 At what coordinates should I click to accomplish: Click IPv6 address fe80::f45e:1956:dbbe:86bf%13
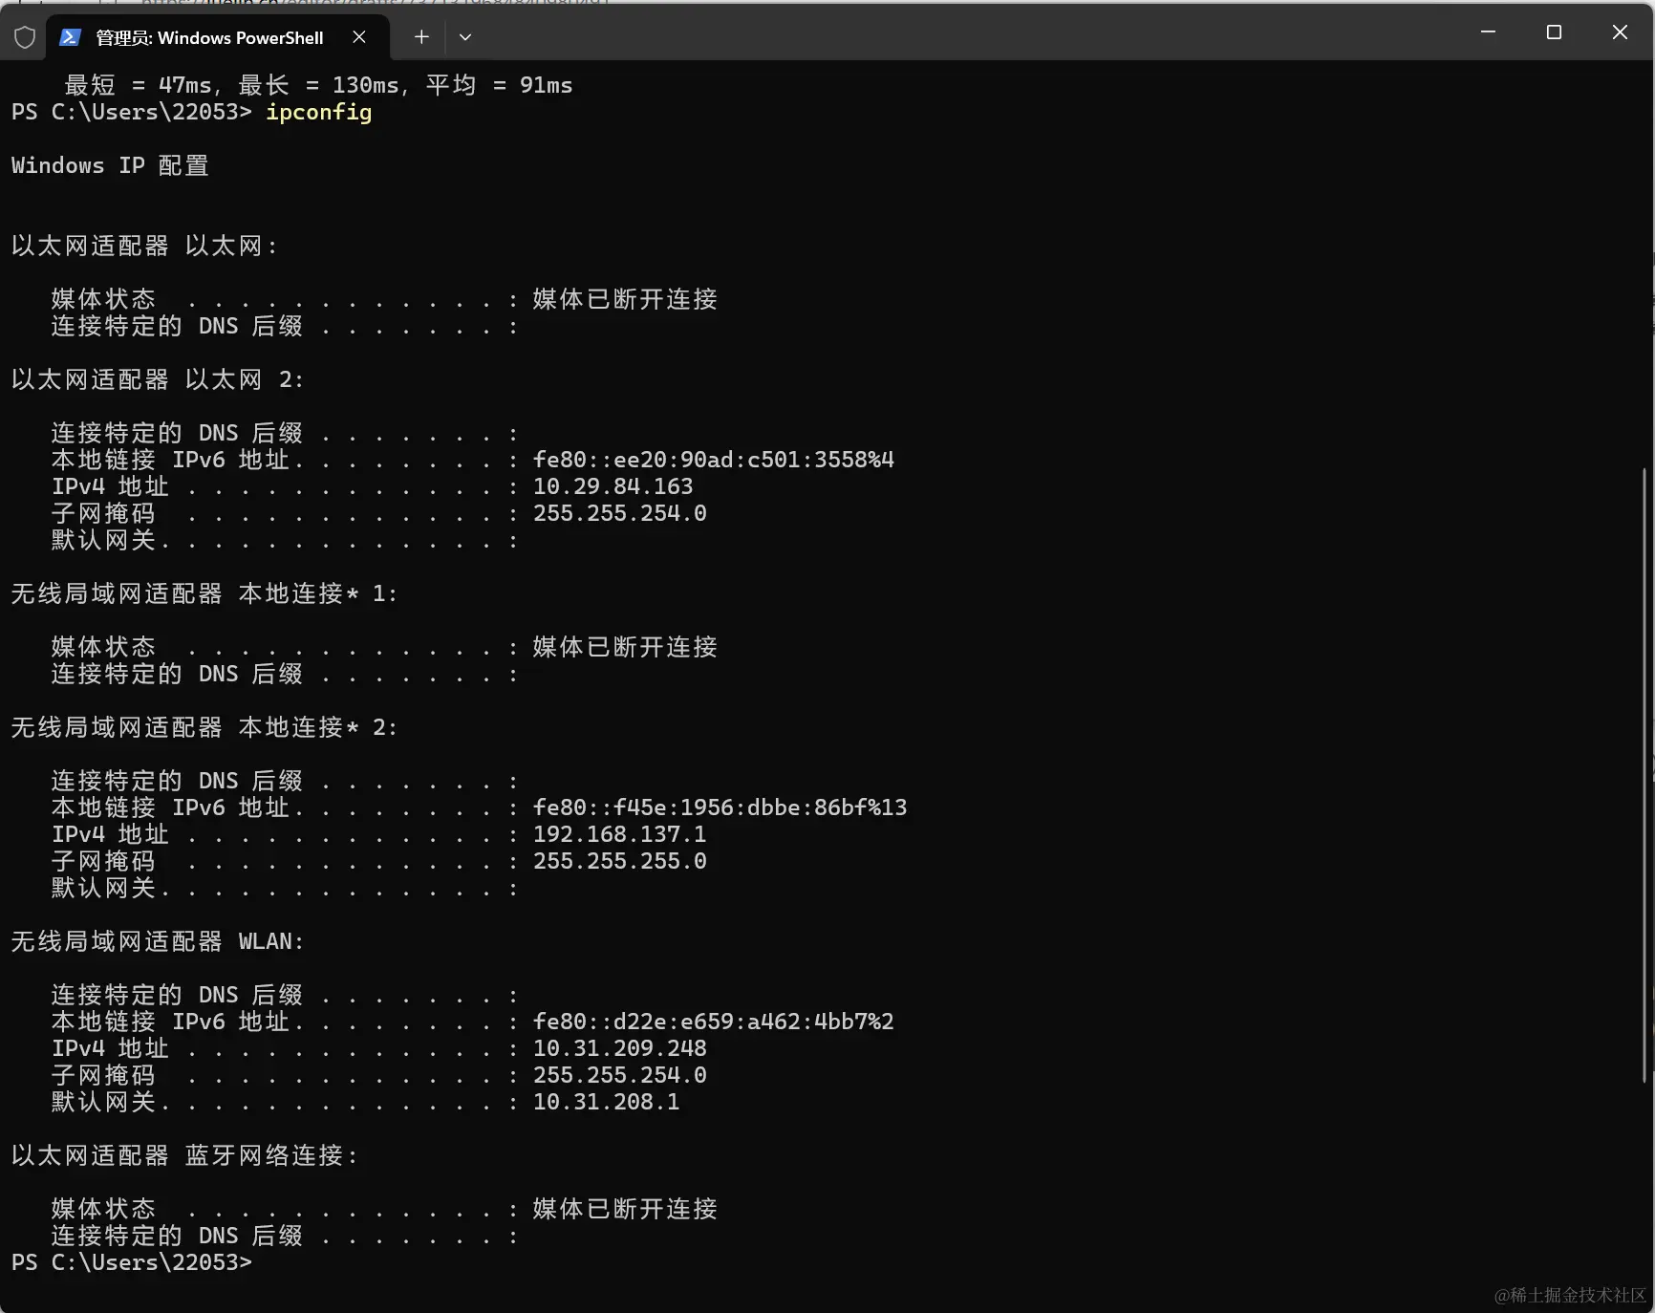[x=720, y=807]
